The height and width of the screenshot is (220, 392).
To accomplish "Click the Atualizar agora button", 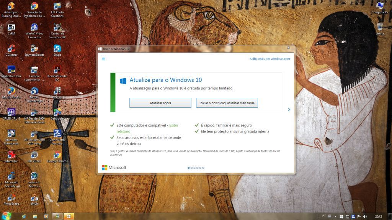I will (x=160, y=103).
